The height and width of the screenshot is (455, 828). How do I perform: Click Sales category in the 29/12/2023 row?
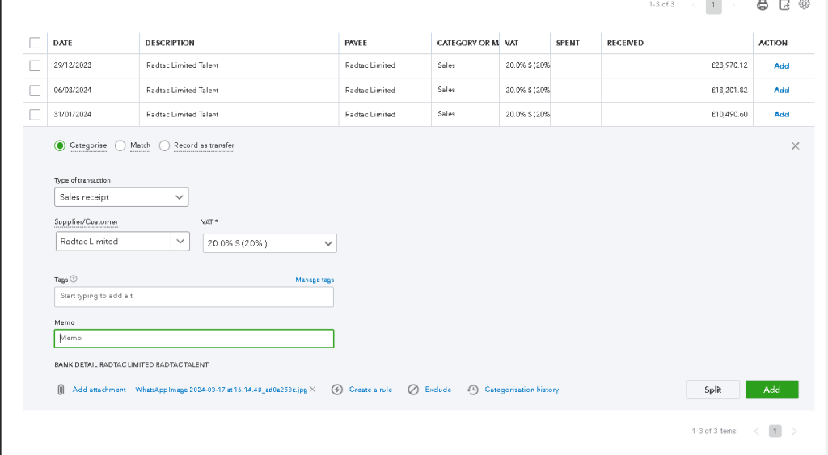446,65
